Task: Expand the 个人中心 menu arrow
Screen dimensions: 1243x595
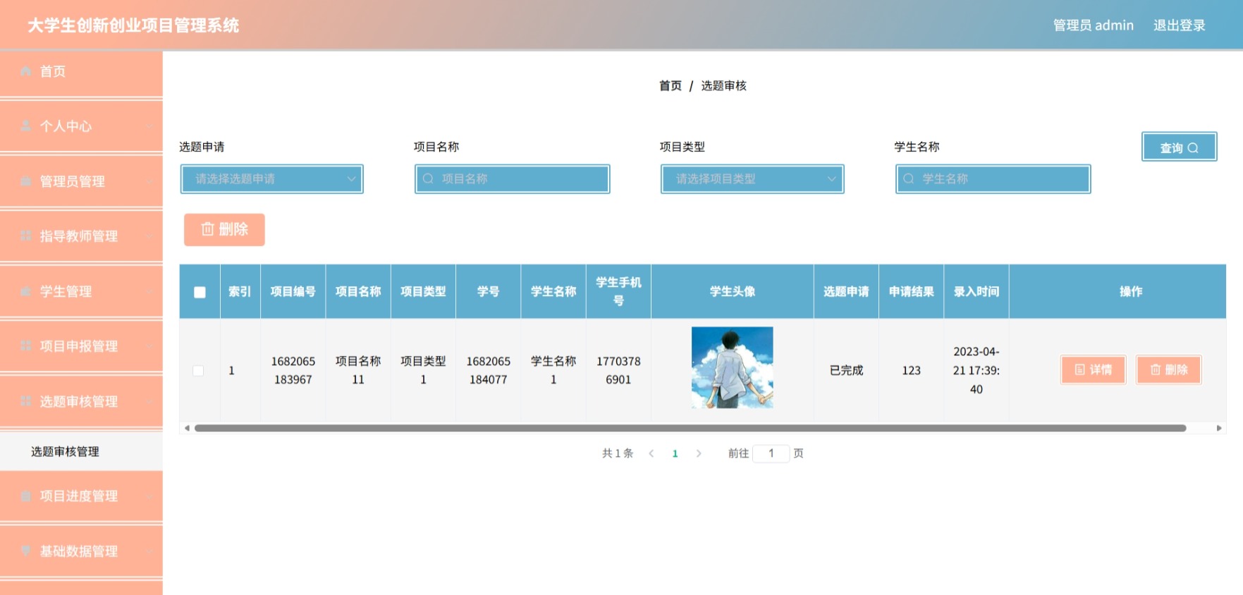Action: click(149, 127)
